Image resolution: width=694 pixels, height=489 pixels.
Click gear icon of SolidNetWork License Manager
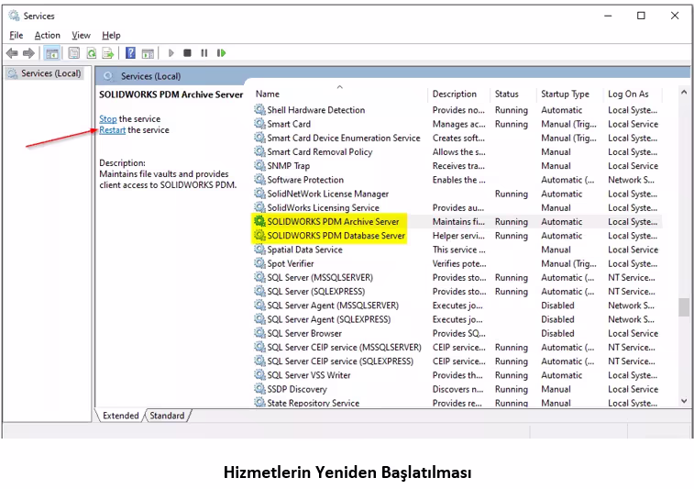coord(259,193)
